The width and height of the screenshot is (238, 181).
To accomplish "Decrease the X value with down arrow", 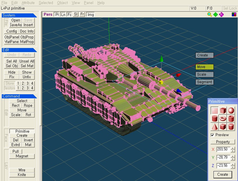I will tap(233, 151).
